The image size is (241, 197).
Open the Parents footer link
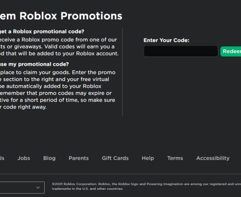click(79, 158)
